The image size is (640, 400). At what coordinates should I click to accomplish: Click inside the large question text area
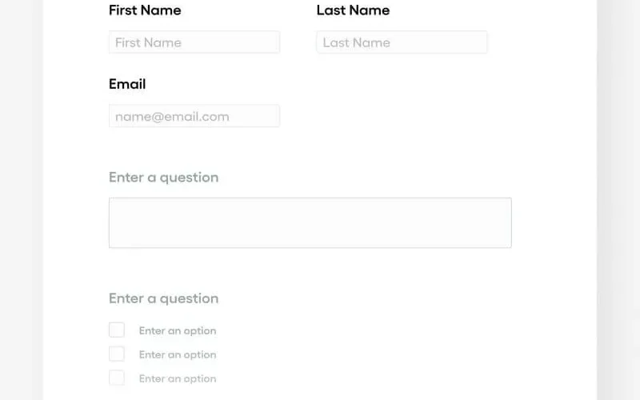point(310,222)
